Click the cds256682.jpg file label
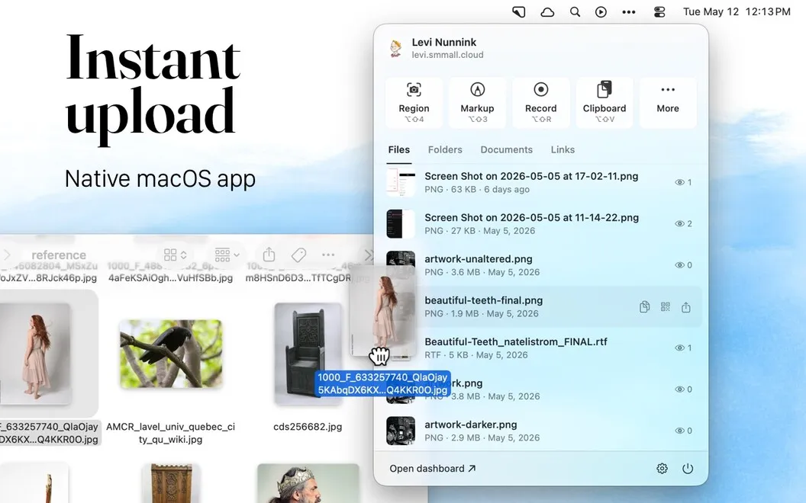Image resolution: width=806 pixels, height=503 pixels. point(308,427)
